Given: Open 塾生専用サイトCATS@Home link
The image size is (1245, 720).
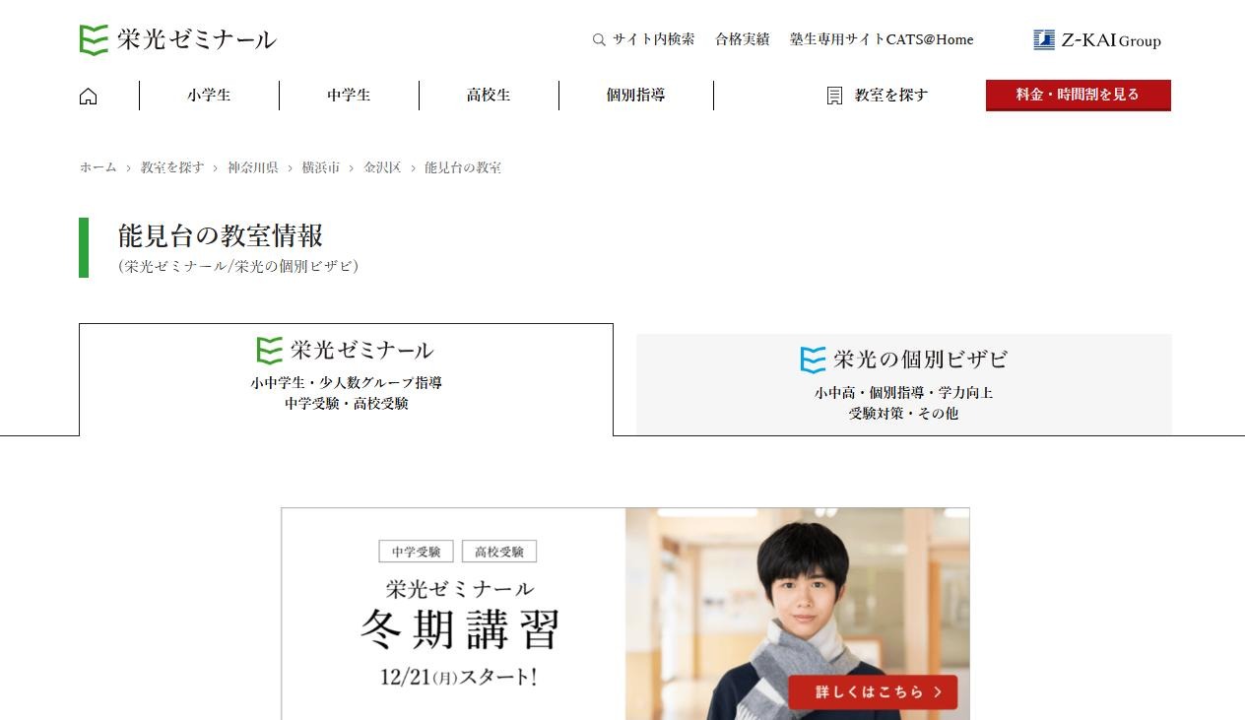Looking at the screenshot, I should click(x=882, y=39).
